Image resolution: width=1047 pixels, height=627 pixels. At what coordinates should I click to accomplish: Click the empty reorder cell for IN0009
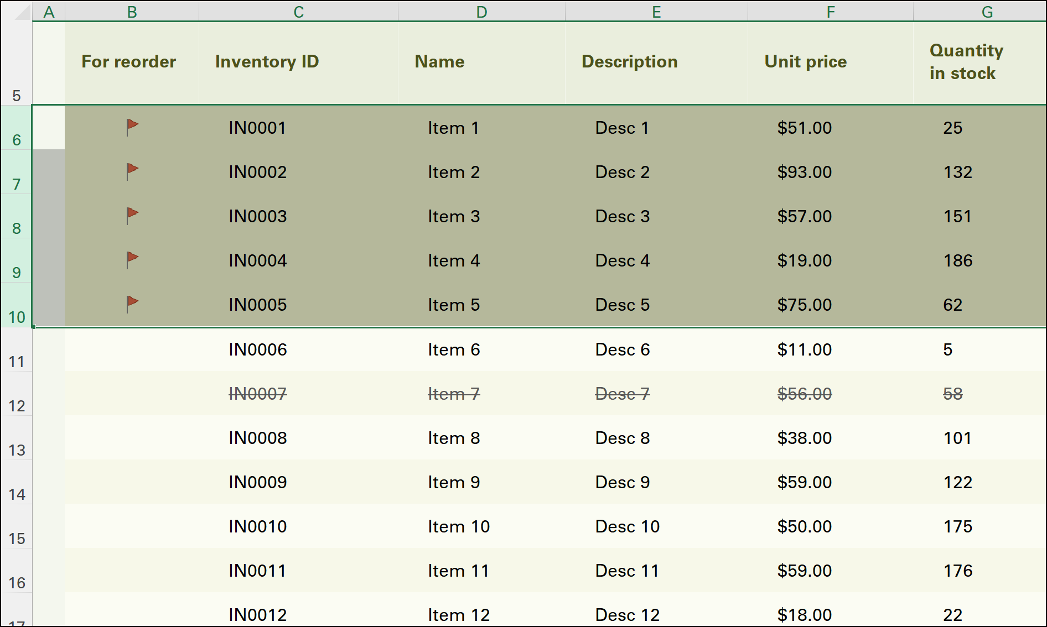click(x=132, y=482)
